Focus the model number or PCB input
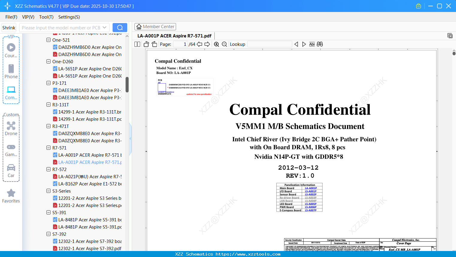 pyautogui.click(x=61, y=28)
